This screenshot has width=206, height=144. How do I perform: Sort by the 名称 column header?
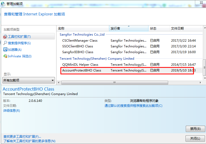click(83, 28)
